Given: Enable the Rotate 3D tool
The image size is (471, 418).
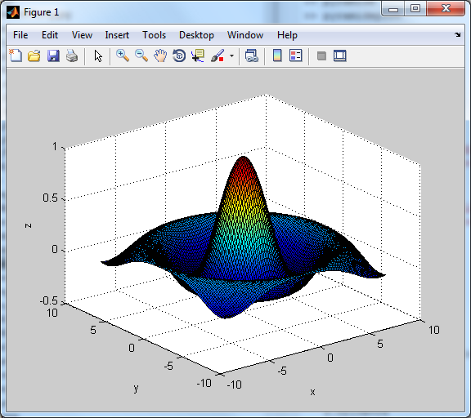Looking at the screenshot, I should (179, 56).
